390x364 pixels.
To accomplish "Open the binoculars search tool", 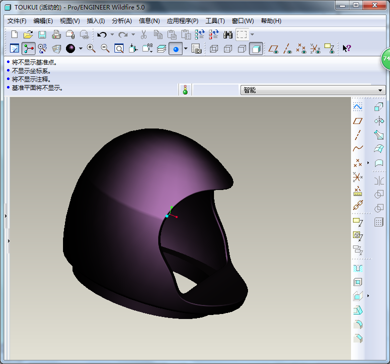I will [x=227, y=34].
